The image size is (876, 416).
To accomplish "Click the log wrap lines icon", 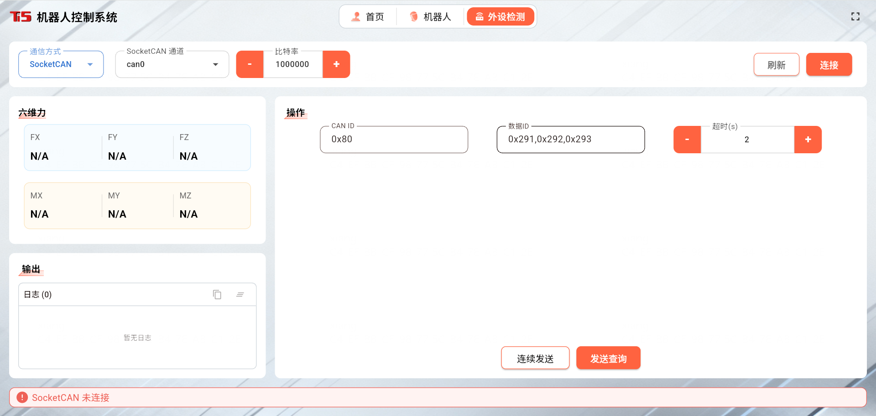I will tap(240, 295).
